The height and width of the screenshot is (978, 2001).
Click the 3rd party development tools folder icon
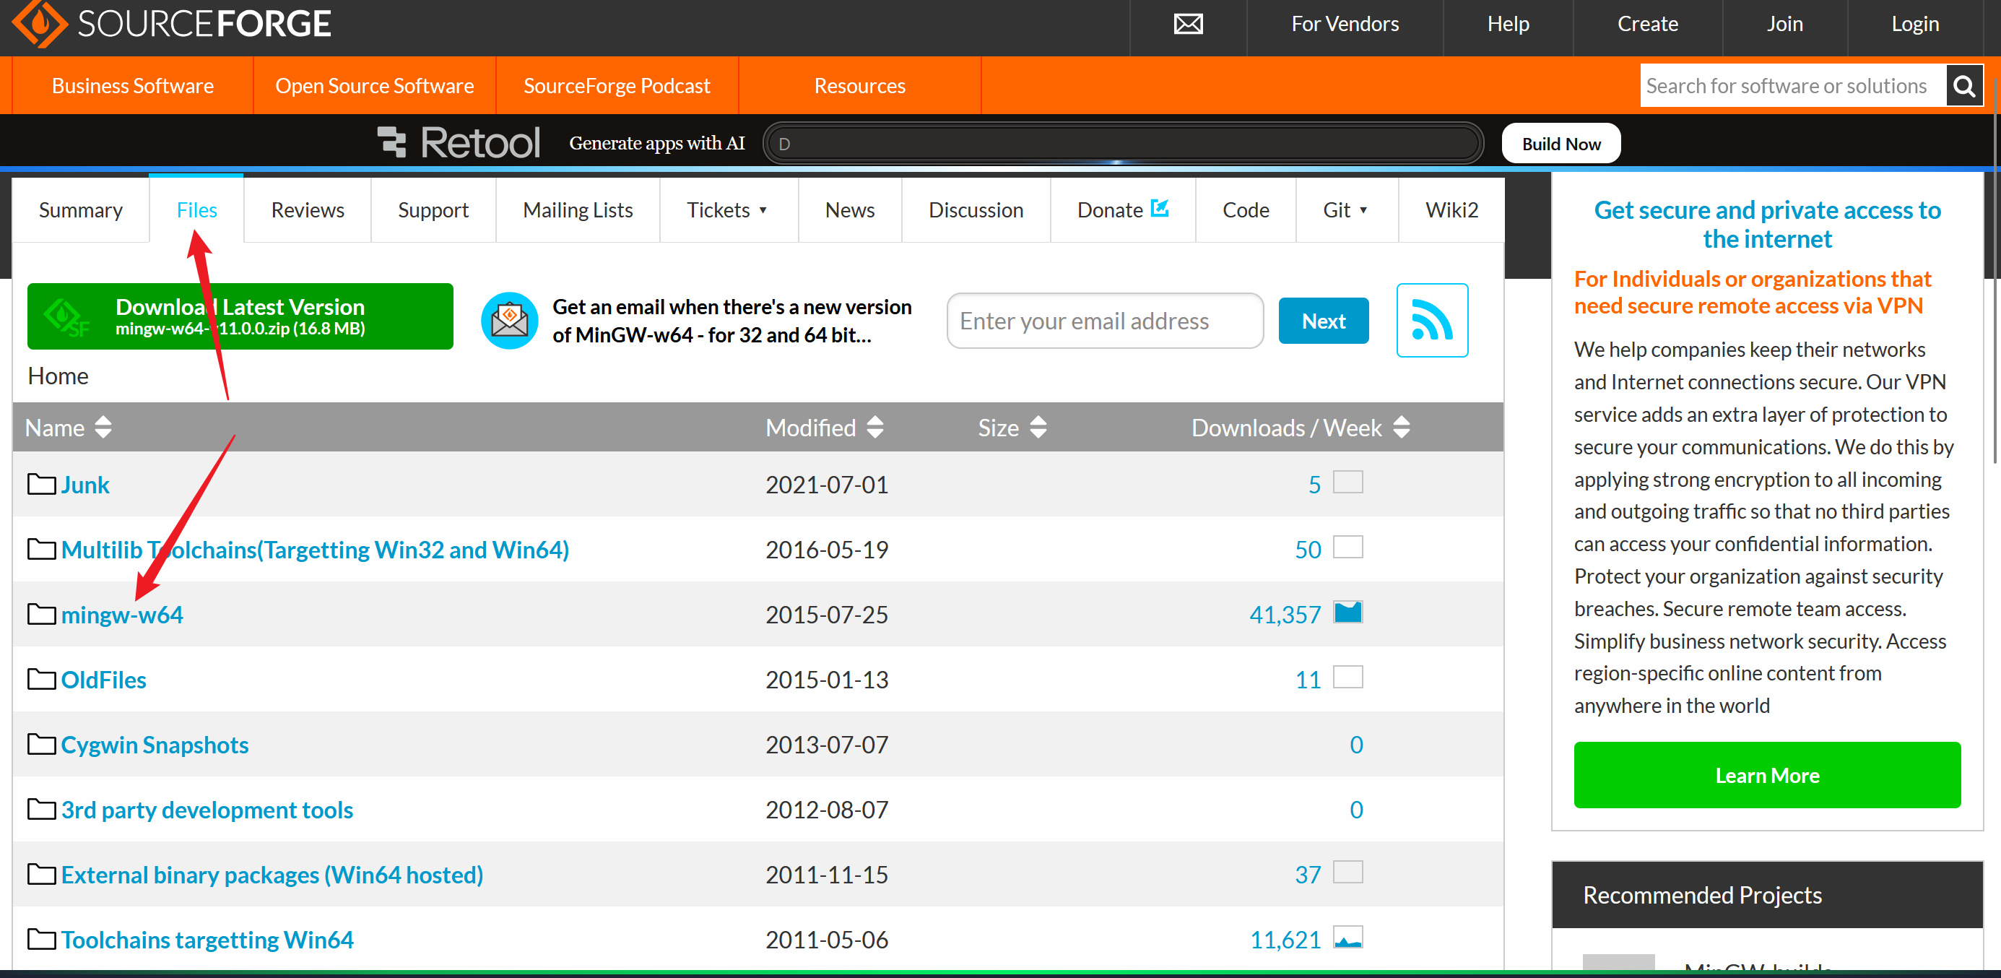point(41,809)
